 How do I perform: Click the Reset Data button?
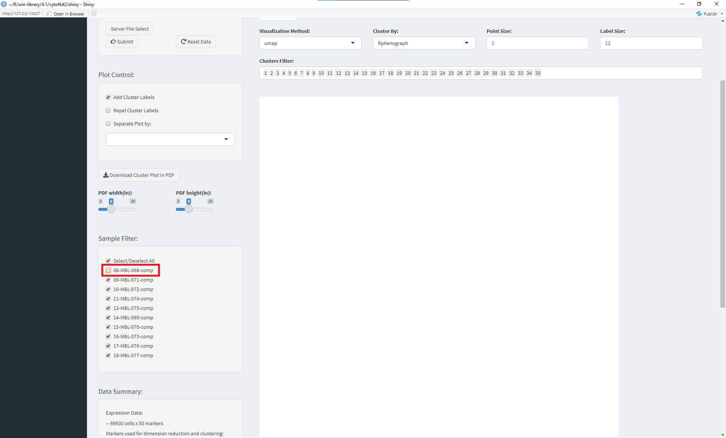click(196, 42)
